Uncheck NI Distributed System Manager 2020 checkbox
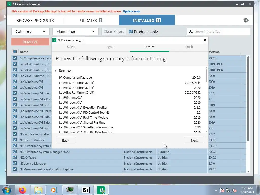 pyautogui.click(x=14, y=152)
